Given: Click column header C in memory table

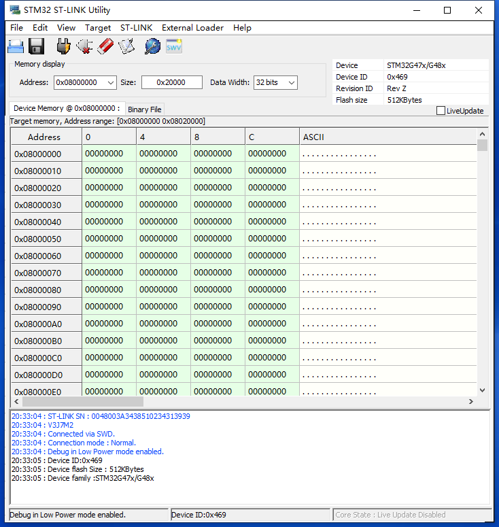Looking at the screenshot, I should click(x=272, y=137).
